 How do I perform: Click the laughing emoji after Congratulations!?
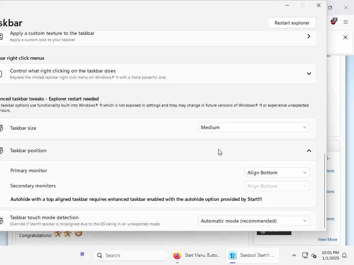(78, 234)
